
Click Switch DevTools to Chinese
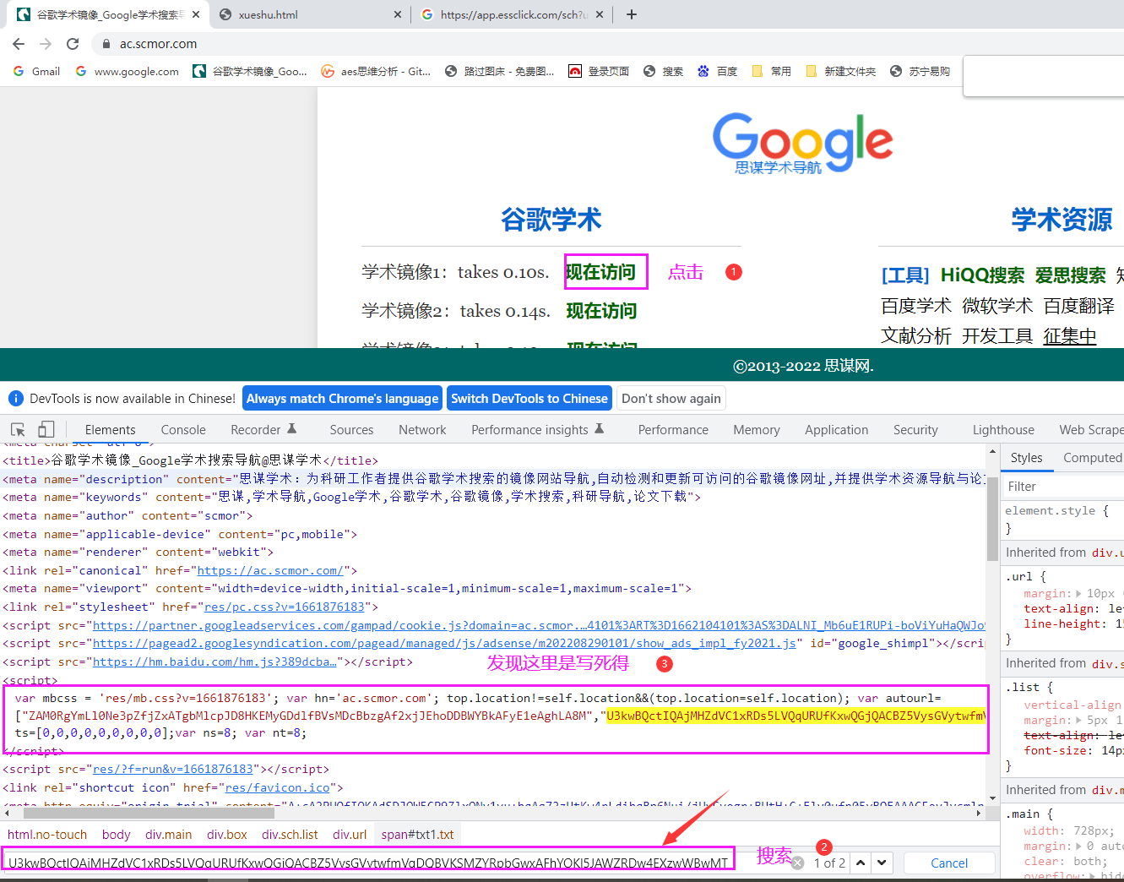[x=529, y=399]
